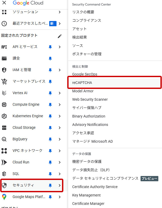Screen dimensions: 162x208
Task: Click the 新 badge on recent pages
Action: (53, 24)
